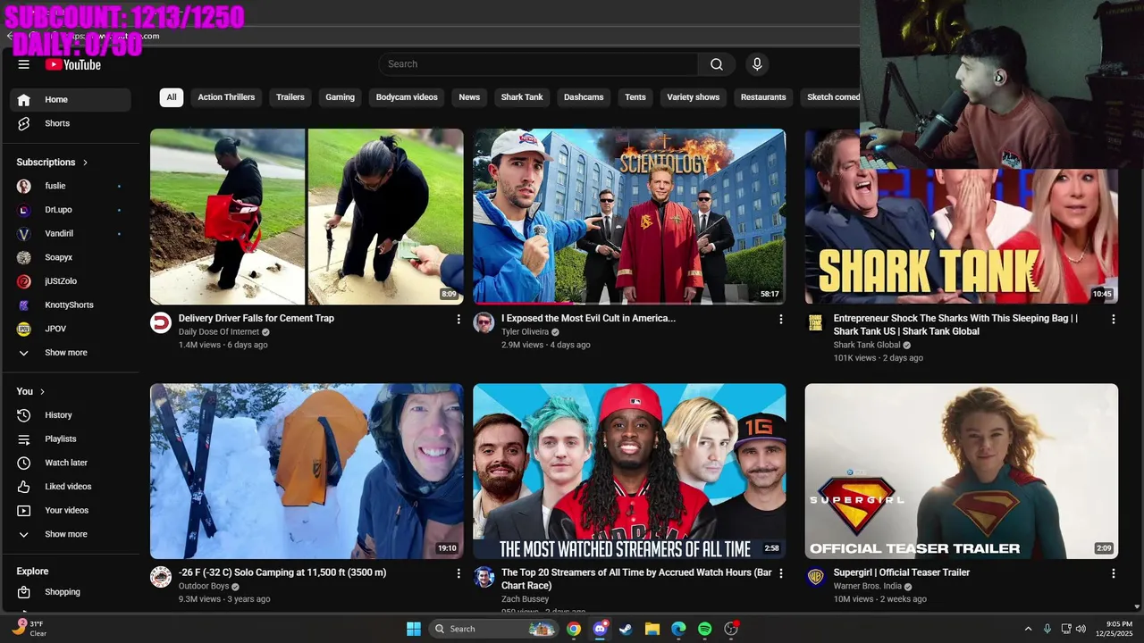Open options for Scientology cult video
The height and width of the screenshot is (643, 1144).
(x=780, y=319)
